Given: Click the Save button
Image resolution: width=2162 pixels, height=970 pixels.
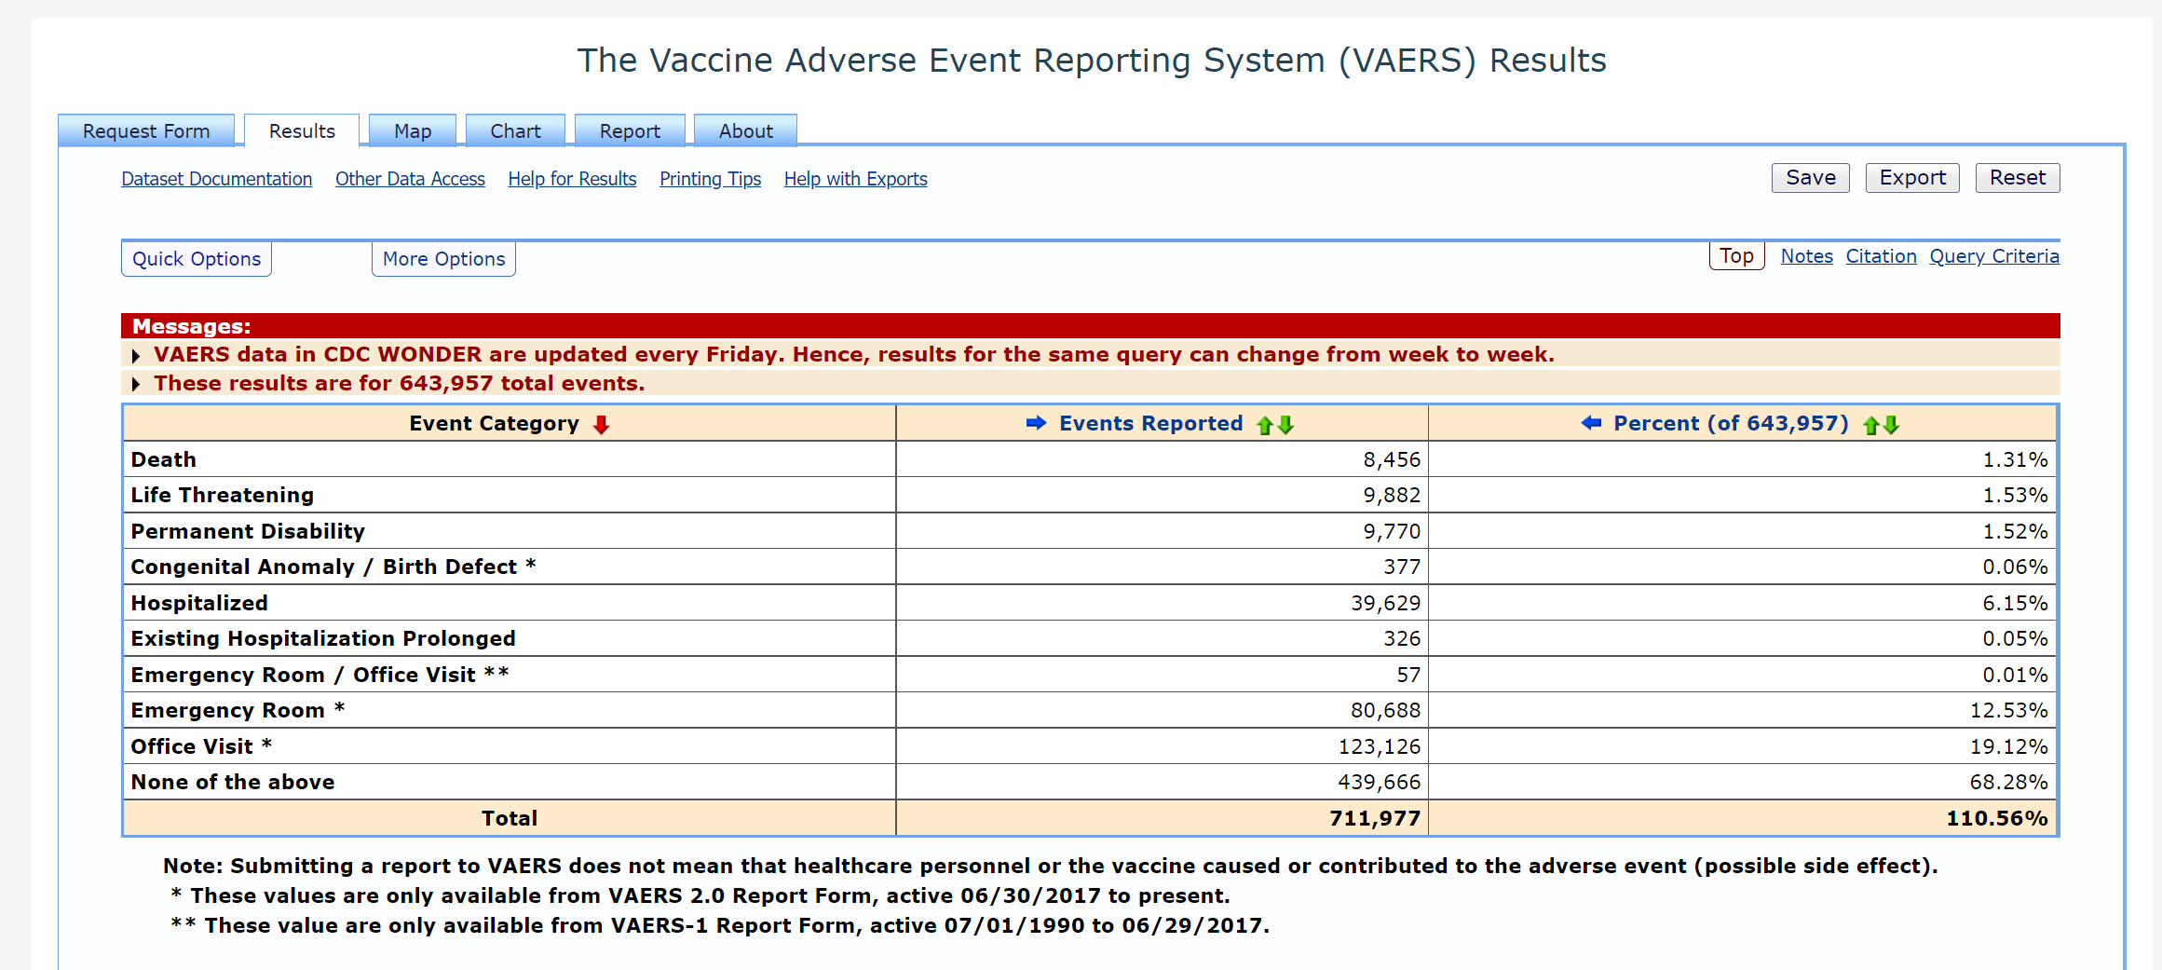Looking at the screenshot, I should click(1811, 178).
